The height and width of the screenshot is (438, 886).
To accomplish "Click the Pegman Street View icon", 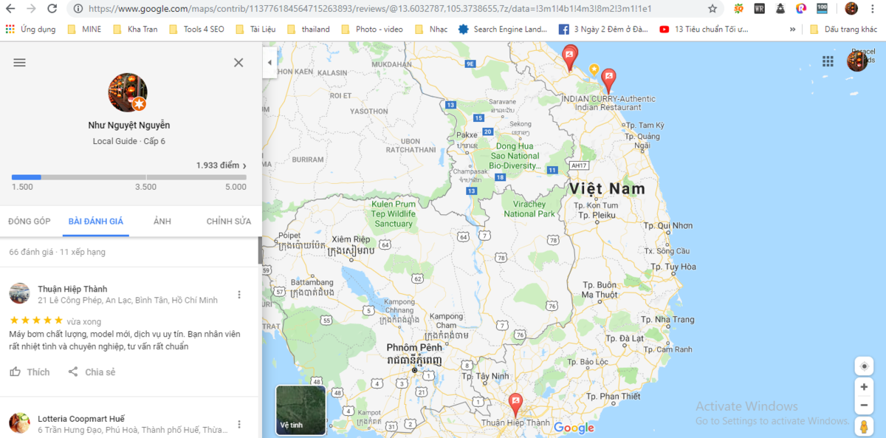I will [x=864, y=426].
